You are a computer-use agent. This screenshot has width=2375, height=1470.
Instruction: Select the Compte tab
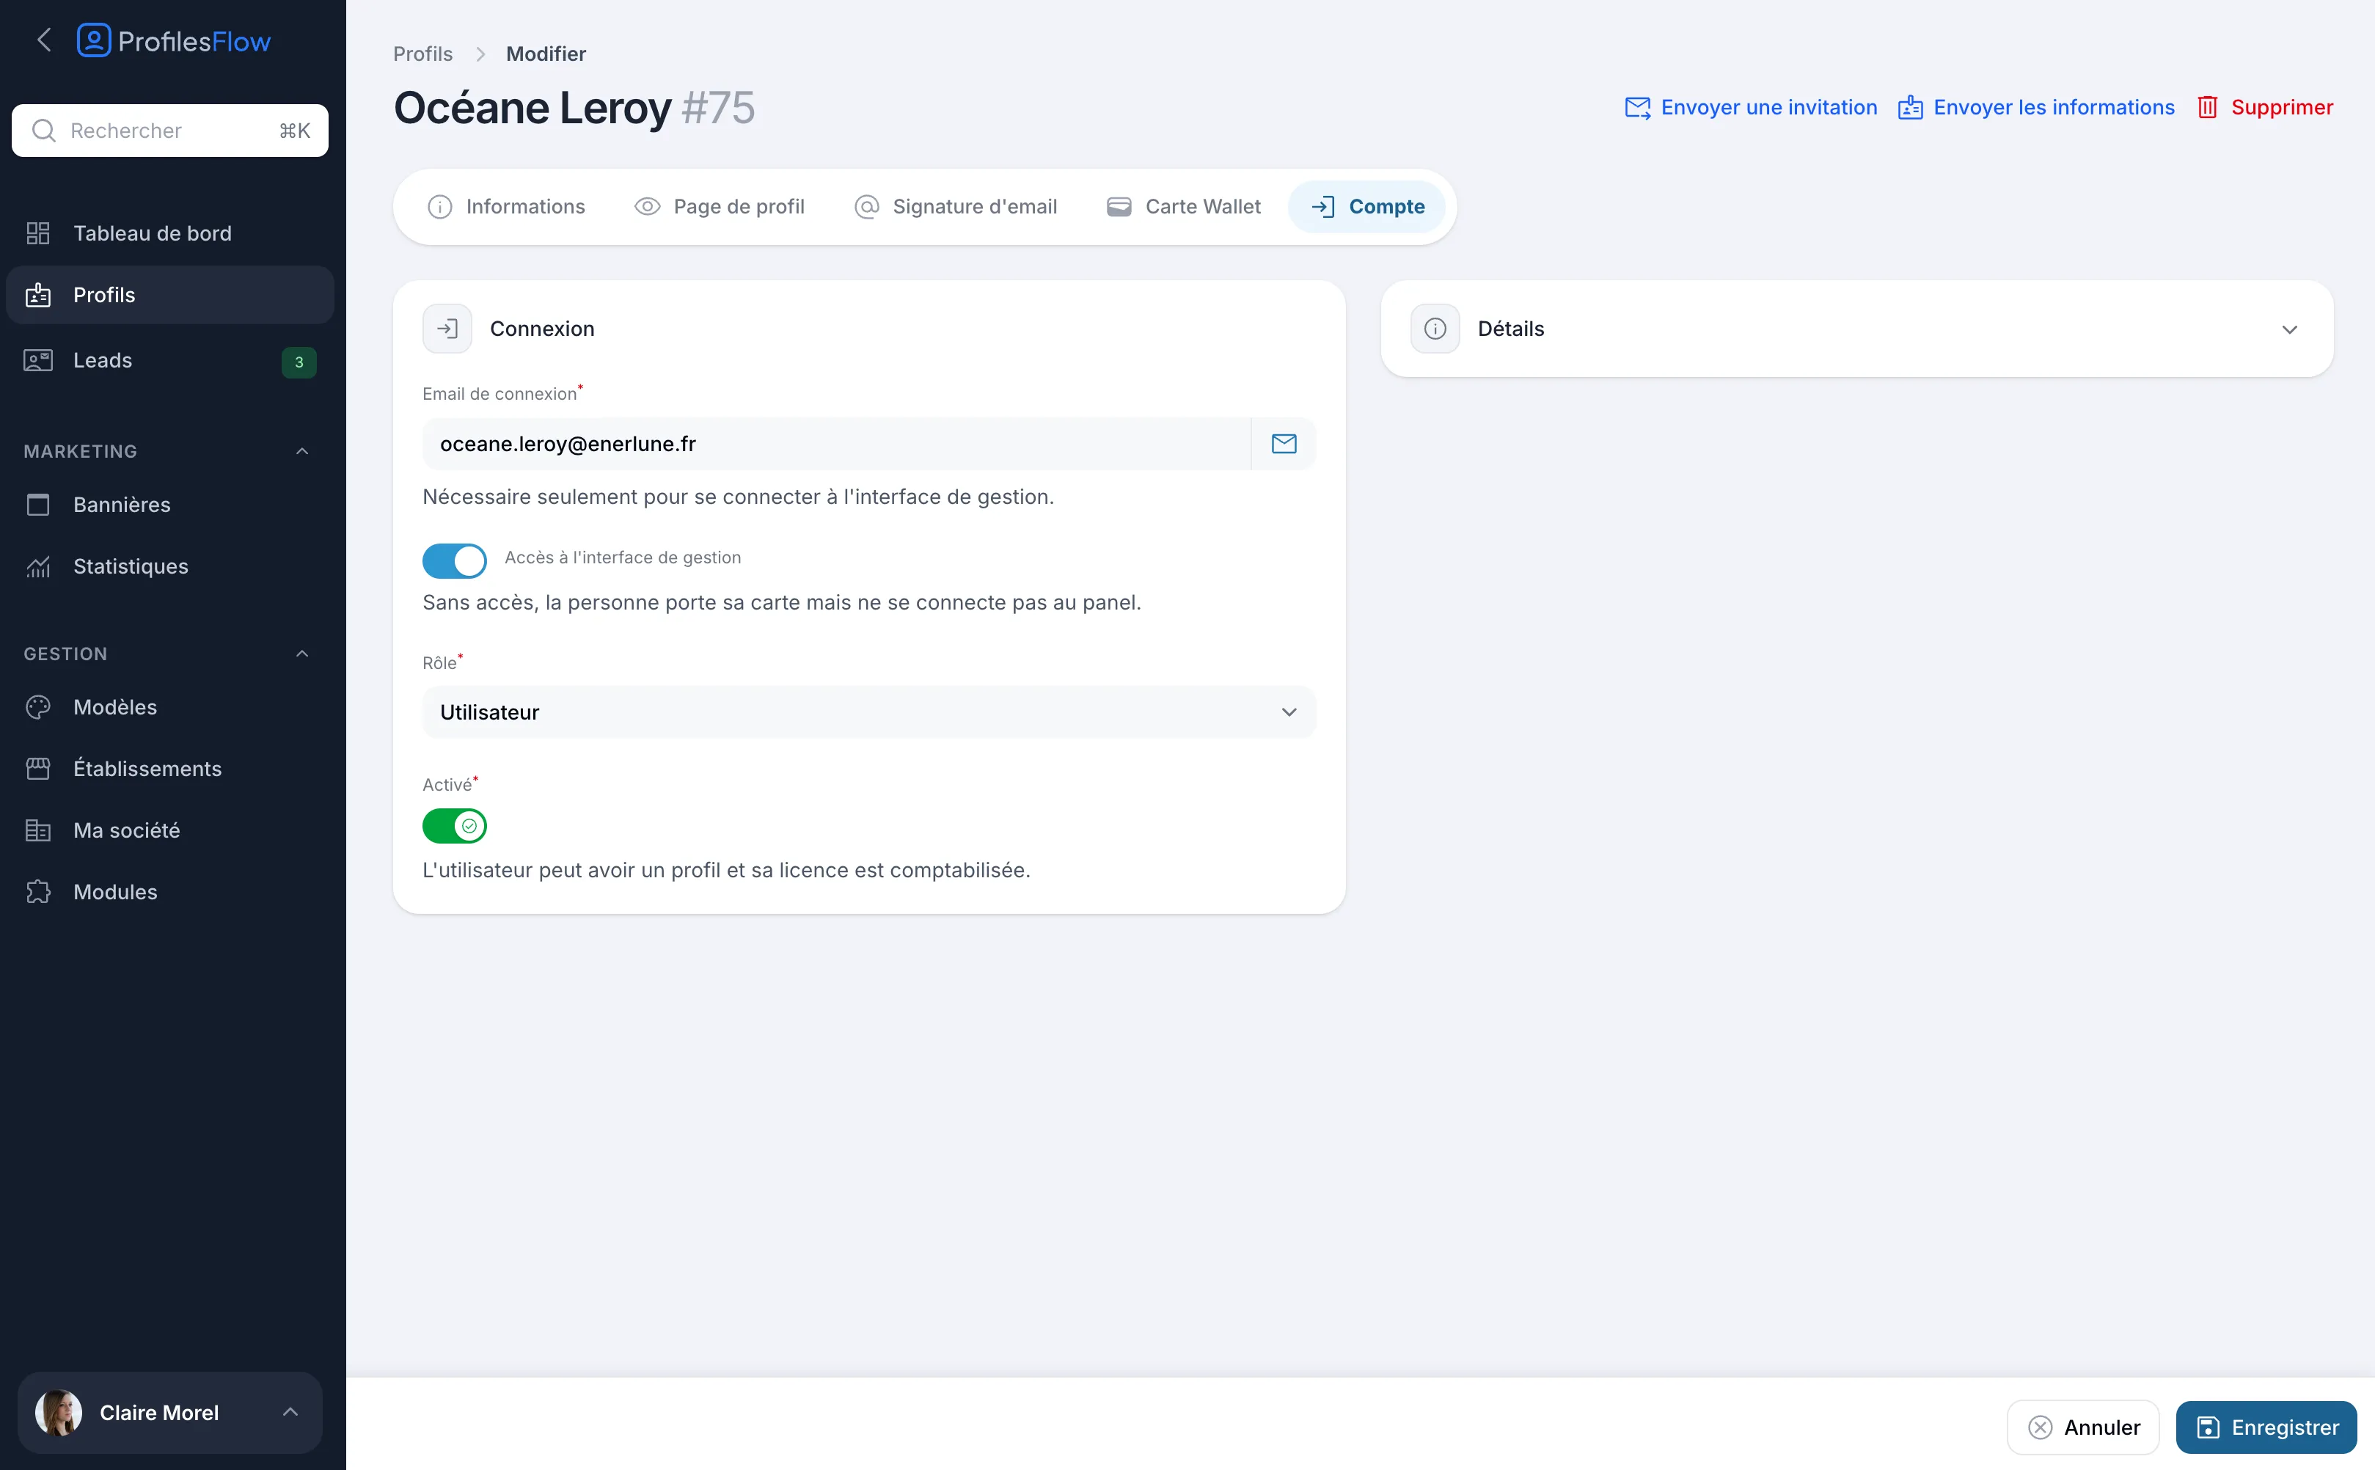tap(1367, 206)
